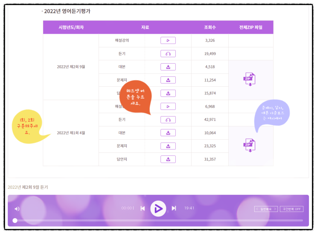Click the view count 19,499
Screen dimensions: 317x234
click(x=210, y=54)
